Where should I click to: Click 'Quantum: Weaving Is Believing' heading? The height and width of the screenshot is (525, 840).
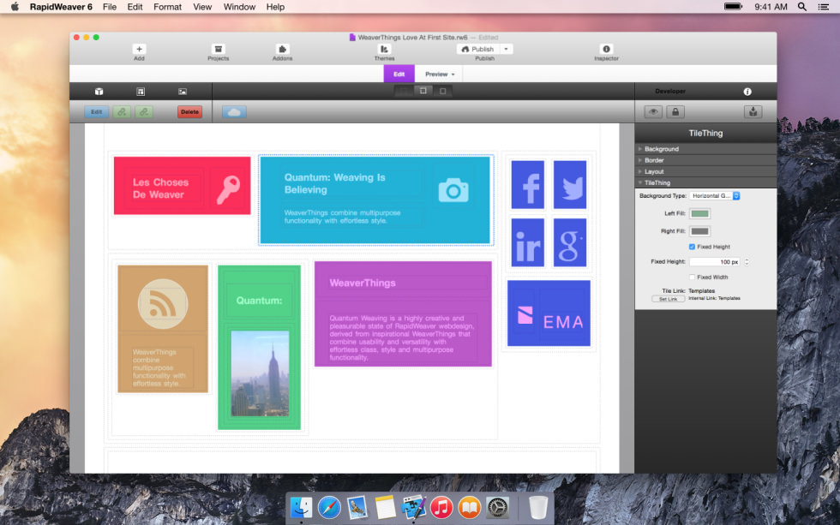335,183
